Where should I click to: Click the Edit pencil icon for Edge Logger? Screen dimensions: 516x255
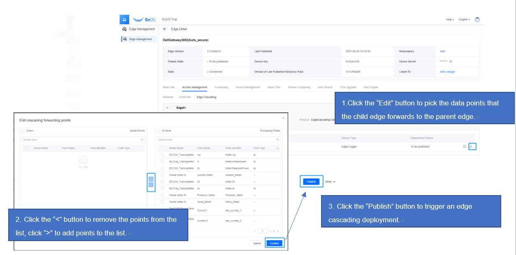point(471,146)
